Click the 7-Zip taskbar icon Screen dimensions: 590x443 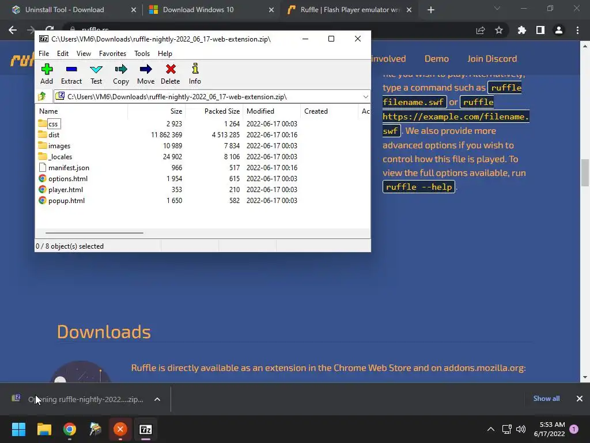(x=146, y=429)
